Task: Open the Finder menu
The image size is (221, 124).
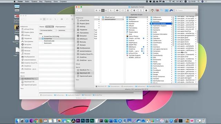Action: click(20, 1)
